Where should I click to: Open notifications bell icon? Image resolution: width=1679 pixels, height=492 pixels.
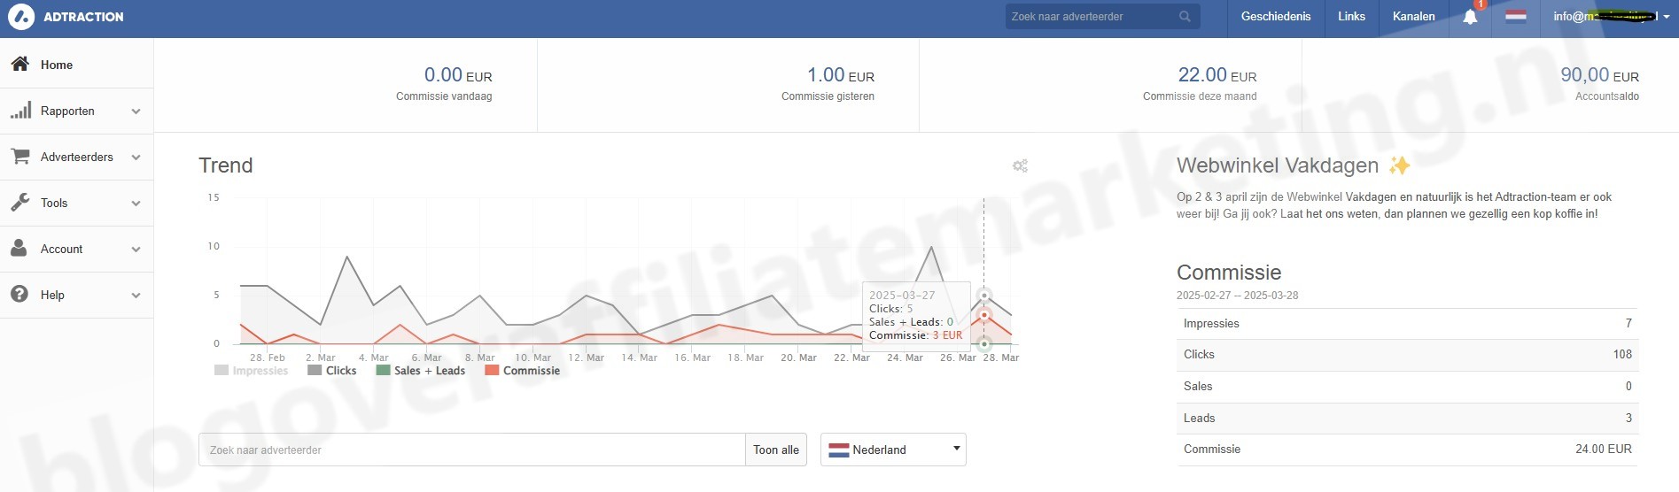click(1470, 17)
